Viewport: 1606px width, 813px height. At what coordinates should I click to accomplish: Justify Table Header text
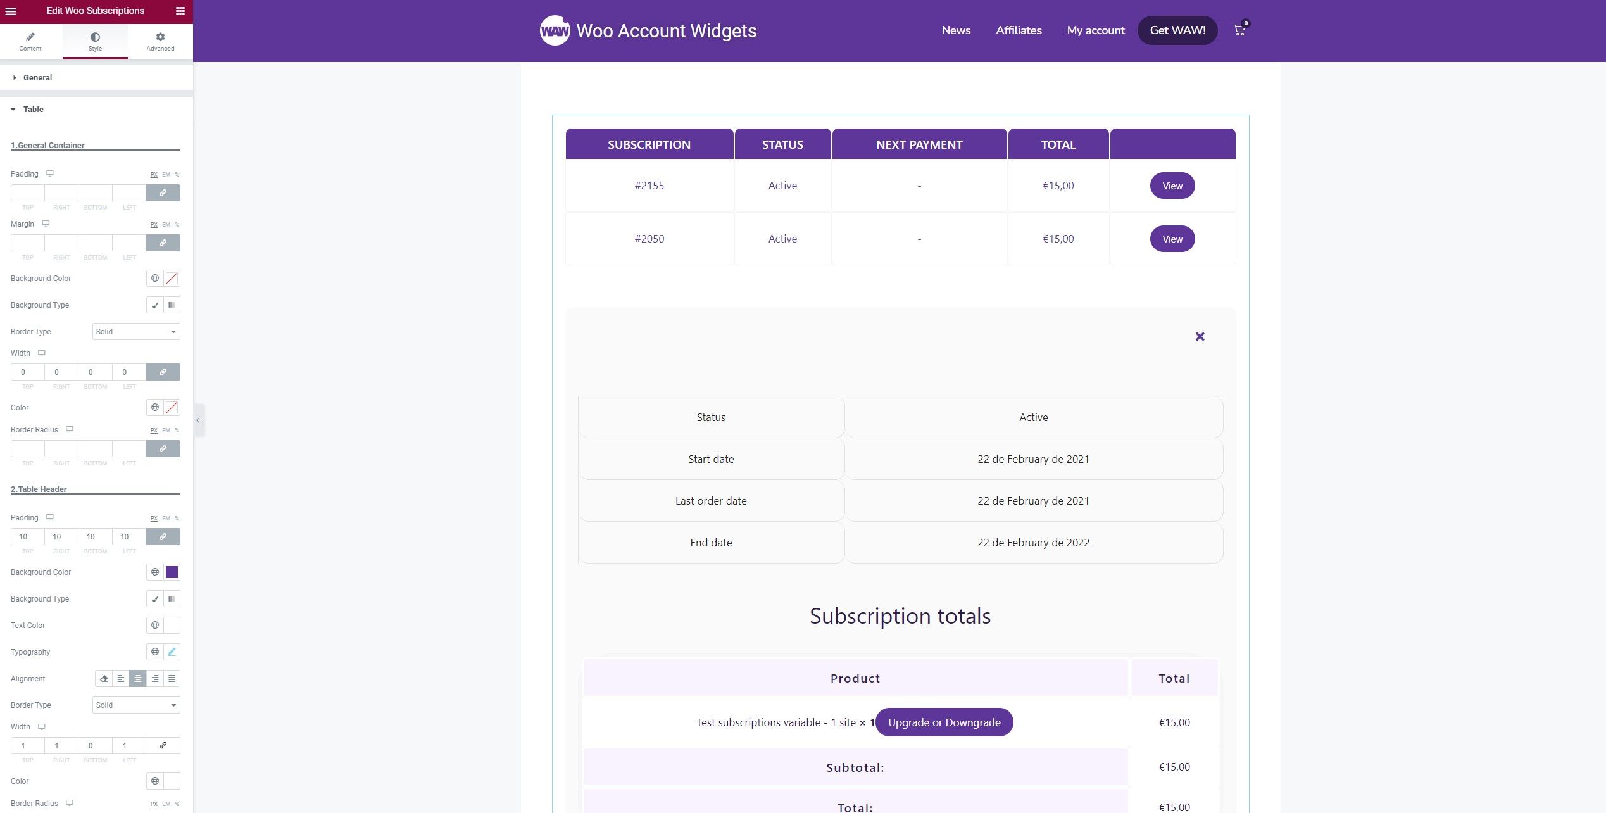(172, 678)
